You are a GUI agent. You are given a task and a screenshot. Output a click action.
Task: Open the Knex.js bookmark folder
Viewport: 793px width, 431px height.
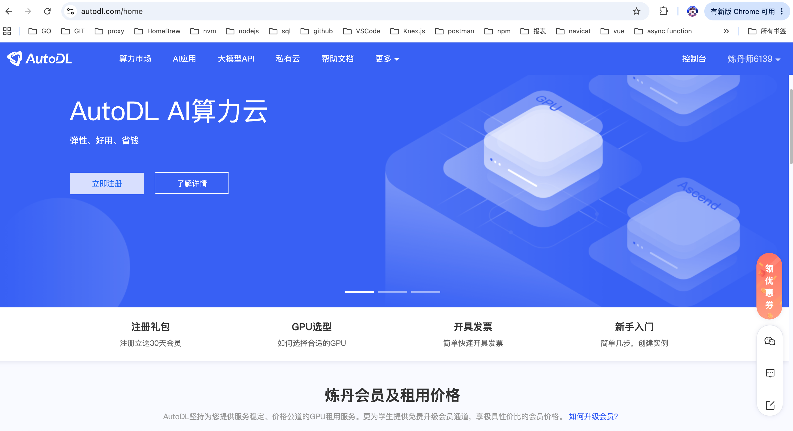pos(408,31)
